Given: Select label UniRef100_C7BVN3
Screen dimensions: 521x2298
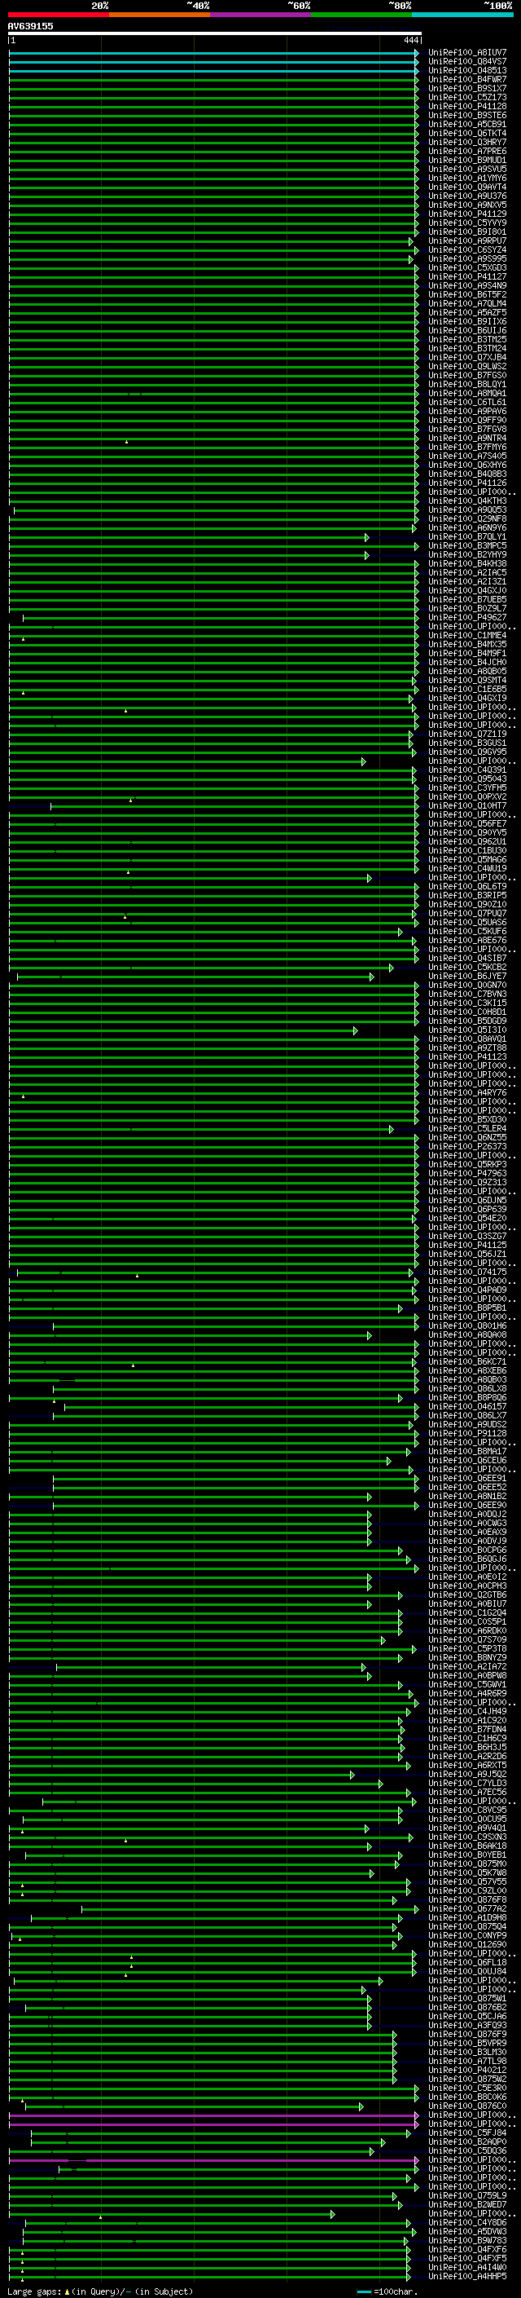Looking at the screenshot, I should click(x=467, y=994).
